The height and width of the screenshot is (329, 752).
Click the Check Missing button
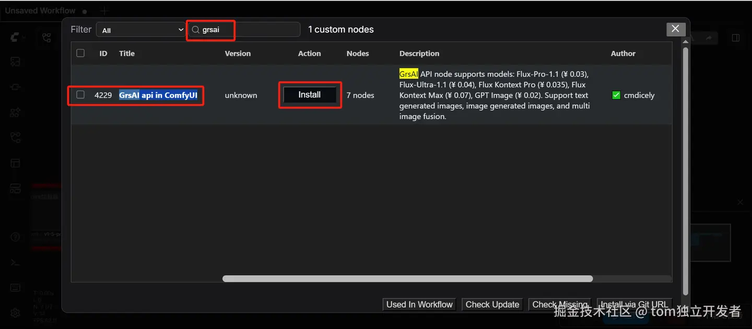[x=559, y=304]
